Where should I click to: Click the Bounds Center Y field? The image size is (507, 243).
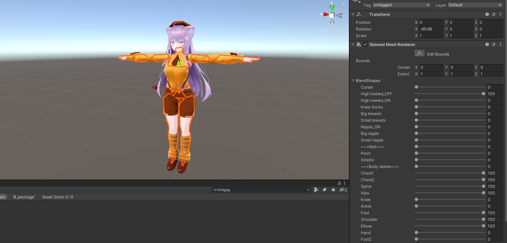(x=461, y=67)
